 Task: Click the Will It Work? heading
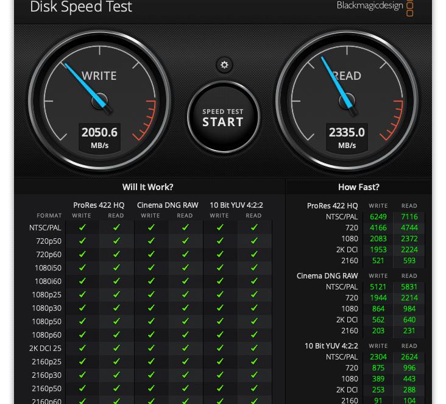[x=147, y=187]
